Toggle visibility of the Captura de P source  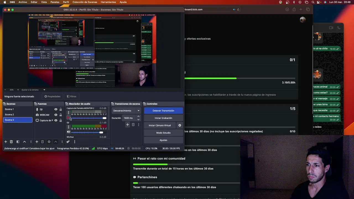(x=56, y=121)
